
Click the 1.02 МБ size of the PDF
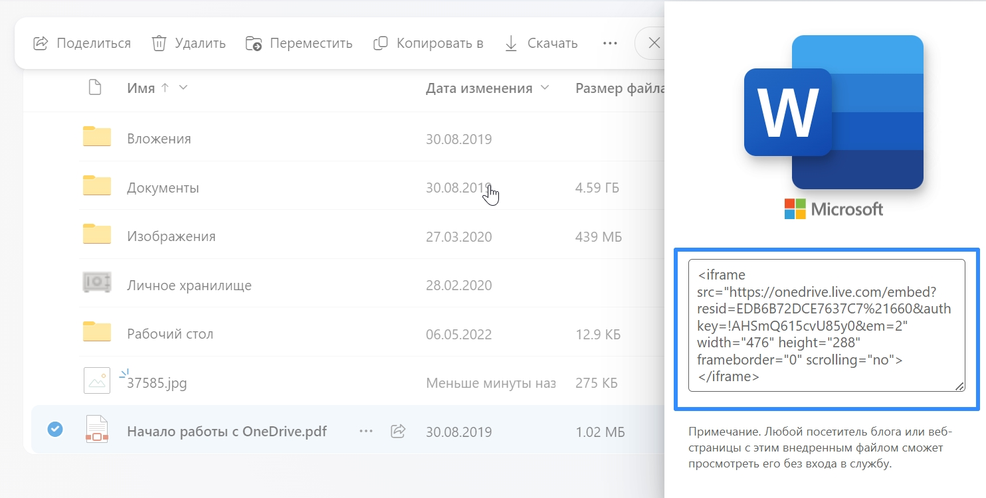point(599,432)
